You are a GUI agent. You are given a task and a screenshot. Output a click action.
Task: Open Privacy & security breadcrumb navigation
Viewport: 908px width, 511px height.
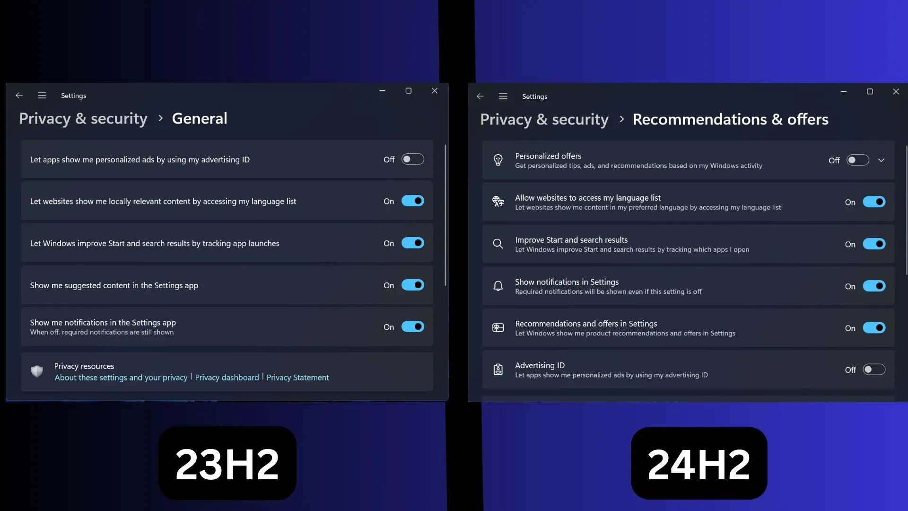click(83, 118)
